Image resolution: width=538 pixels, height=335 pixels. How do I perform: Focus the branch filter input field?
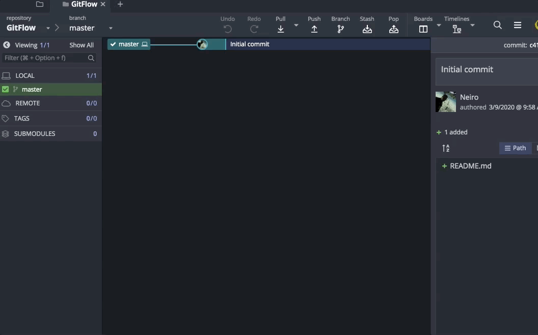tap(45, 58)
